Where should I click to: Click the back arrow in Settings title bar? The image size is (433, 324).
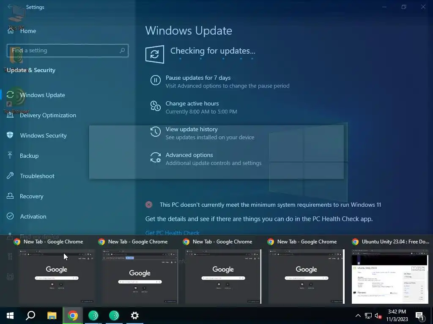(x=10, y=7)
